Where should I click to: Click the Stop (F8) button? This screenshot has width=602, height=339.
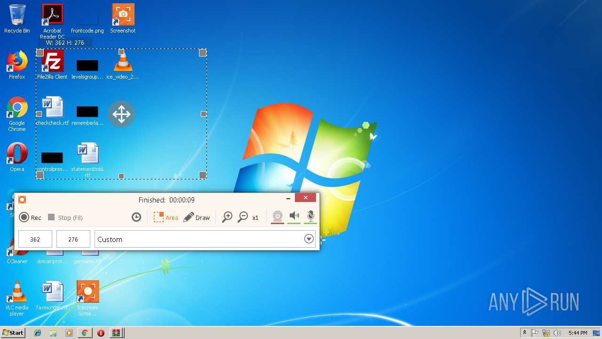[65, 218]
